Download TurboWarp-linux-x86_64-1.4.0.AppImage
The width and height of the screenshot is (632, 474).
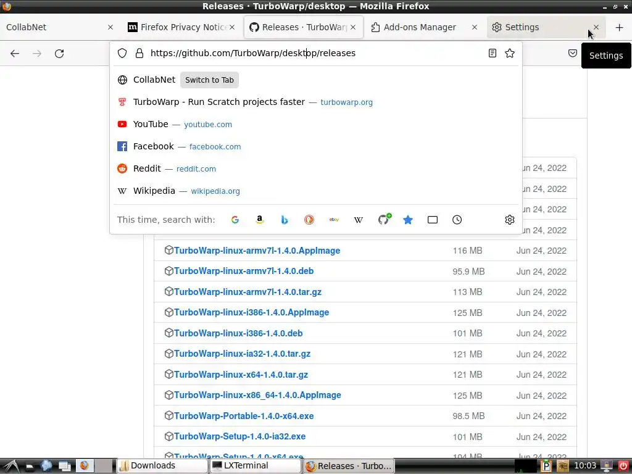click(257, 395)
